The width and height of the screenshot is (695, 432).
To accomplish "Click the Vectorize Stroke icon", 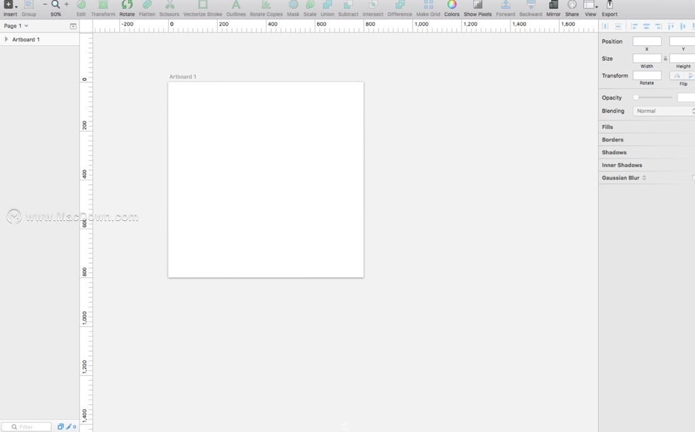I will pos(203,5).
